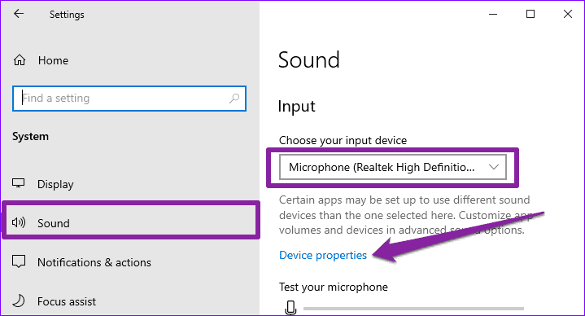The height and width of the screenshot is (316, 585).
Task: Click the Sound speaker icon
Action: click(18, 222)
